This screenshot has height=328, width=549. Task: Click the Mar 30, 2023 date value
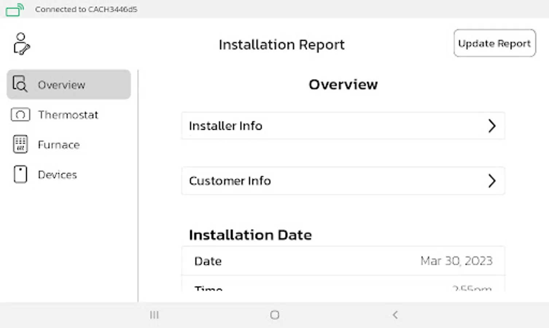click(x=456, y=261)
